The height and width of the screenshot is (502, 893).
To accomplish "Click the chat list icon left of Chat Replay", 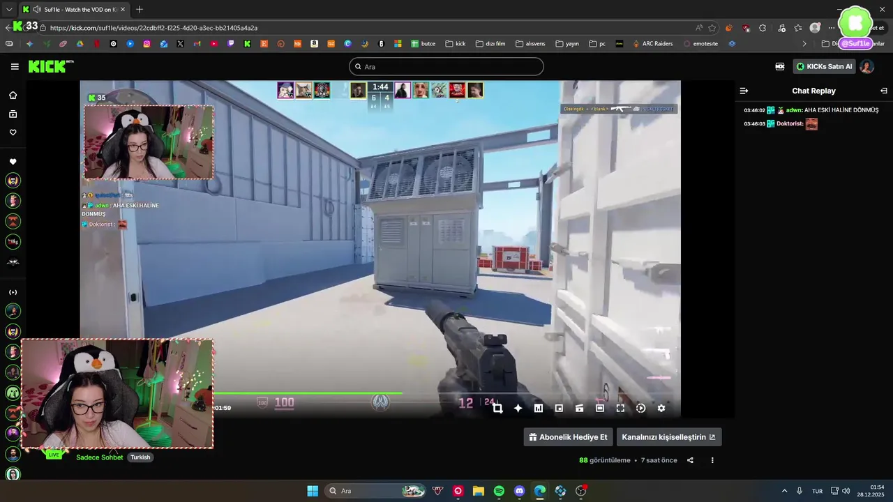I will coord(744,91).
